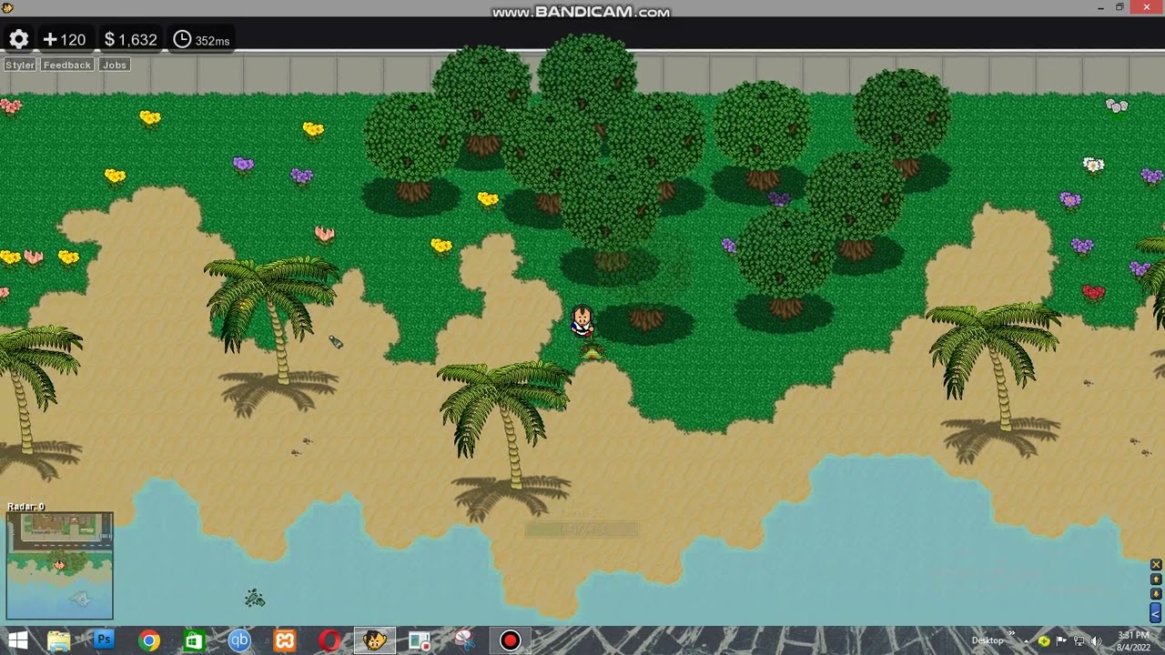Image resolution: width=1165 pixels, height=655 pixels.
Task: Select the game client taskbar icon
Action: click(x=374, y=640)
